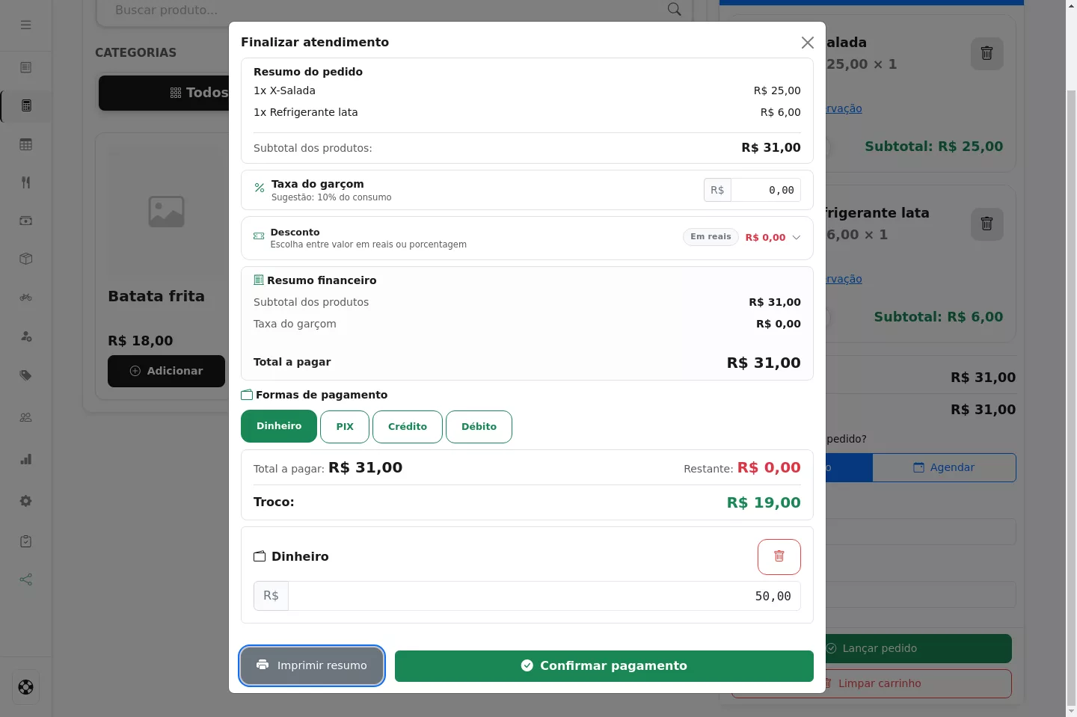Choose Débito payment method
This screenshot has height=717, width=1077.
[479, 426]
